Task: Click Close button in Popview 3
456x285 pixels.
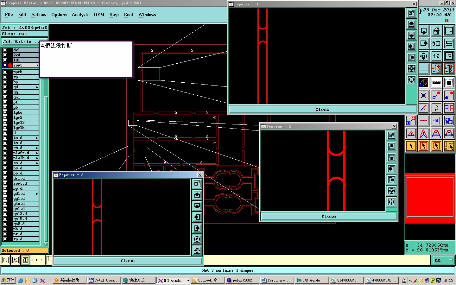Action: coord(128,261)
